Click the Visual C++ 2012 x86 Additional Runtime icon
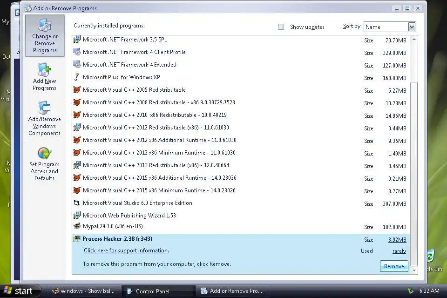 coord(77,140)
